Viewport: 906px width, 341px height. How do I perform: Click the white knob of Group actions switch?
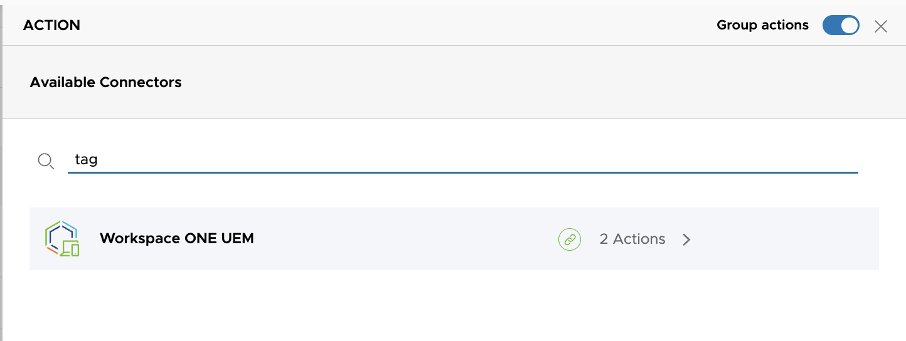(x=849, y=26)
